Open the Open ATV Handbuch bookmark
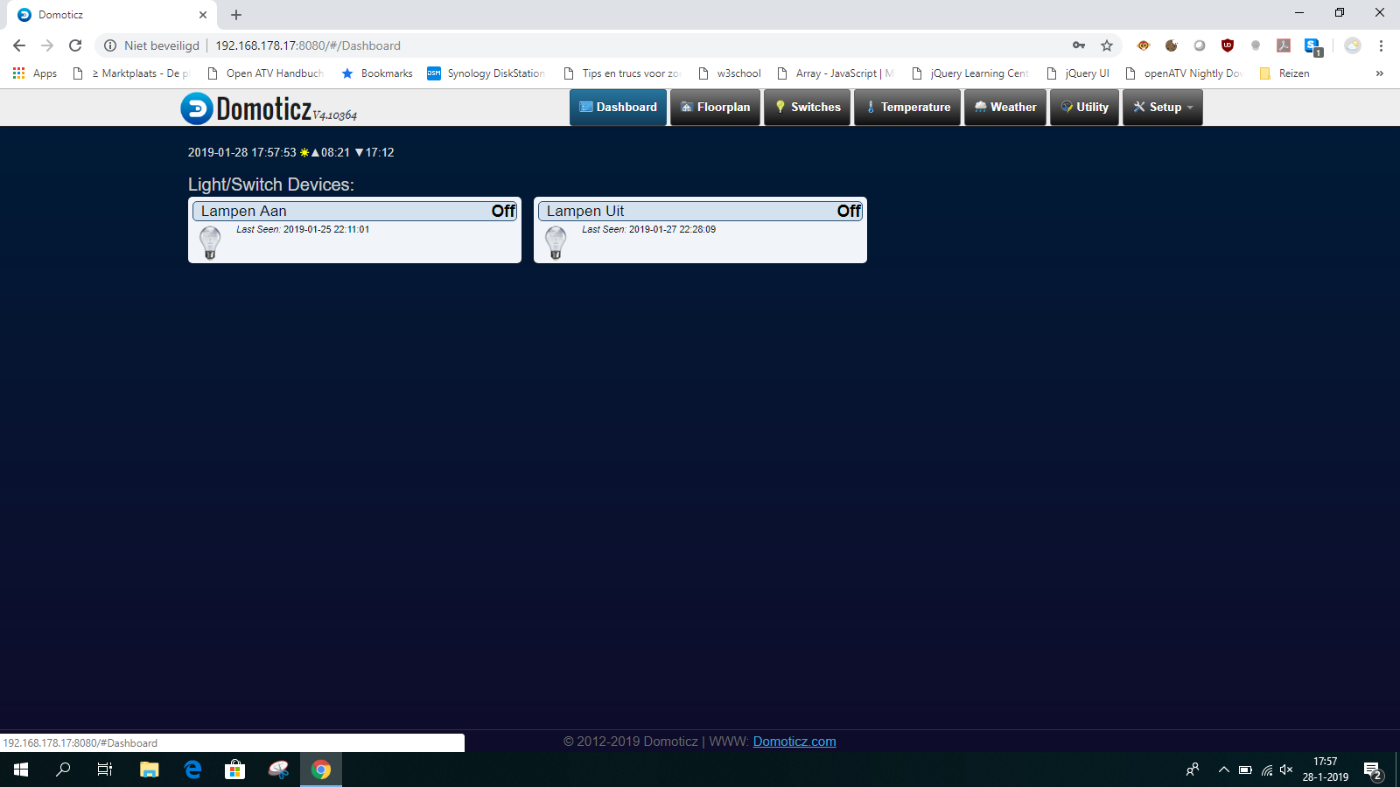 click(265, 73)
